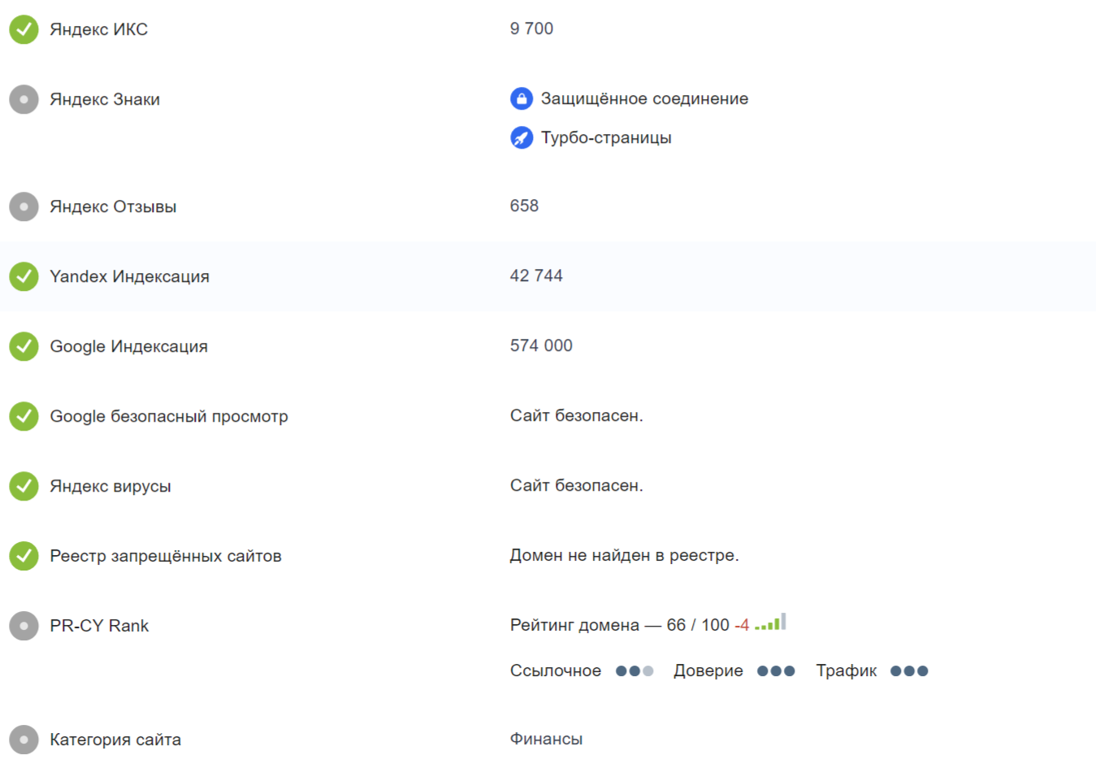Click the ИКС value 9 700
The height and width of the screenshot is (768, 1096).
tap(531, 28)
